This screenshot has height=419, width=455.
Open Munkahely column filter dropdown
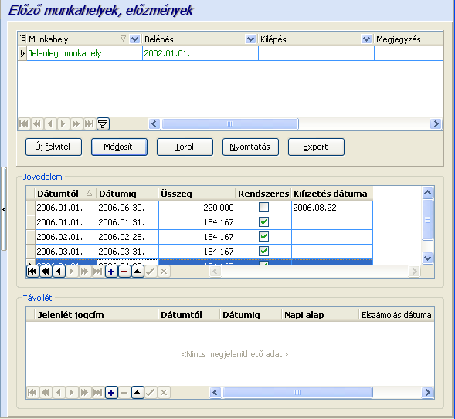pyautogui.click(x=134, y=39)
